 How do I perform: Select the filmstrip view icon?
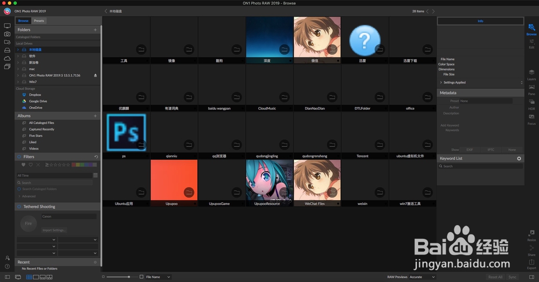pyautogui.click(x=43, y=277)
